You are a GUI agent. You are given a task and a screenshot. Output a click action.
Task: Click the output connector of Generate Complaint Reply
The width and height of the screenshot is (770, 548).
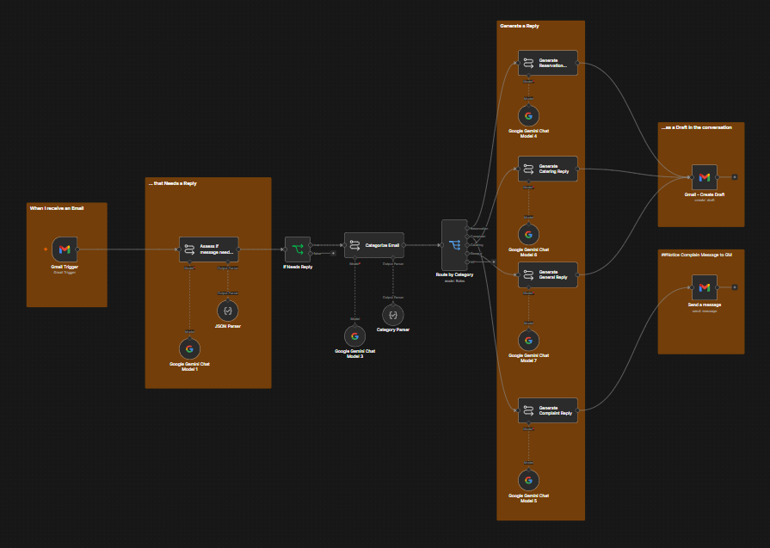pyautogui.click(x=577, y=410)
